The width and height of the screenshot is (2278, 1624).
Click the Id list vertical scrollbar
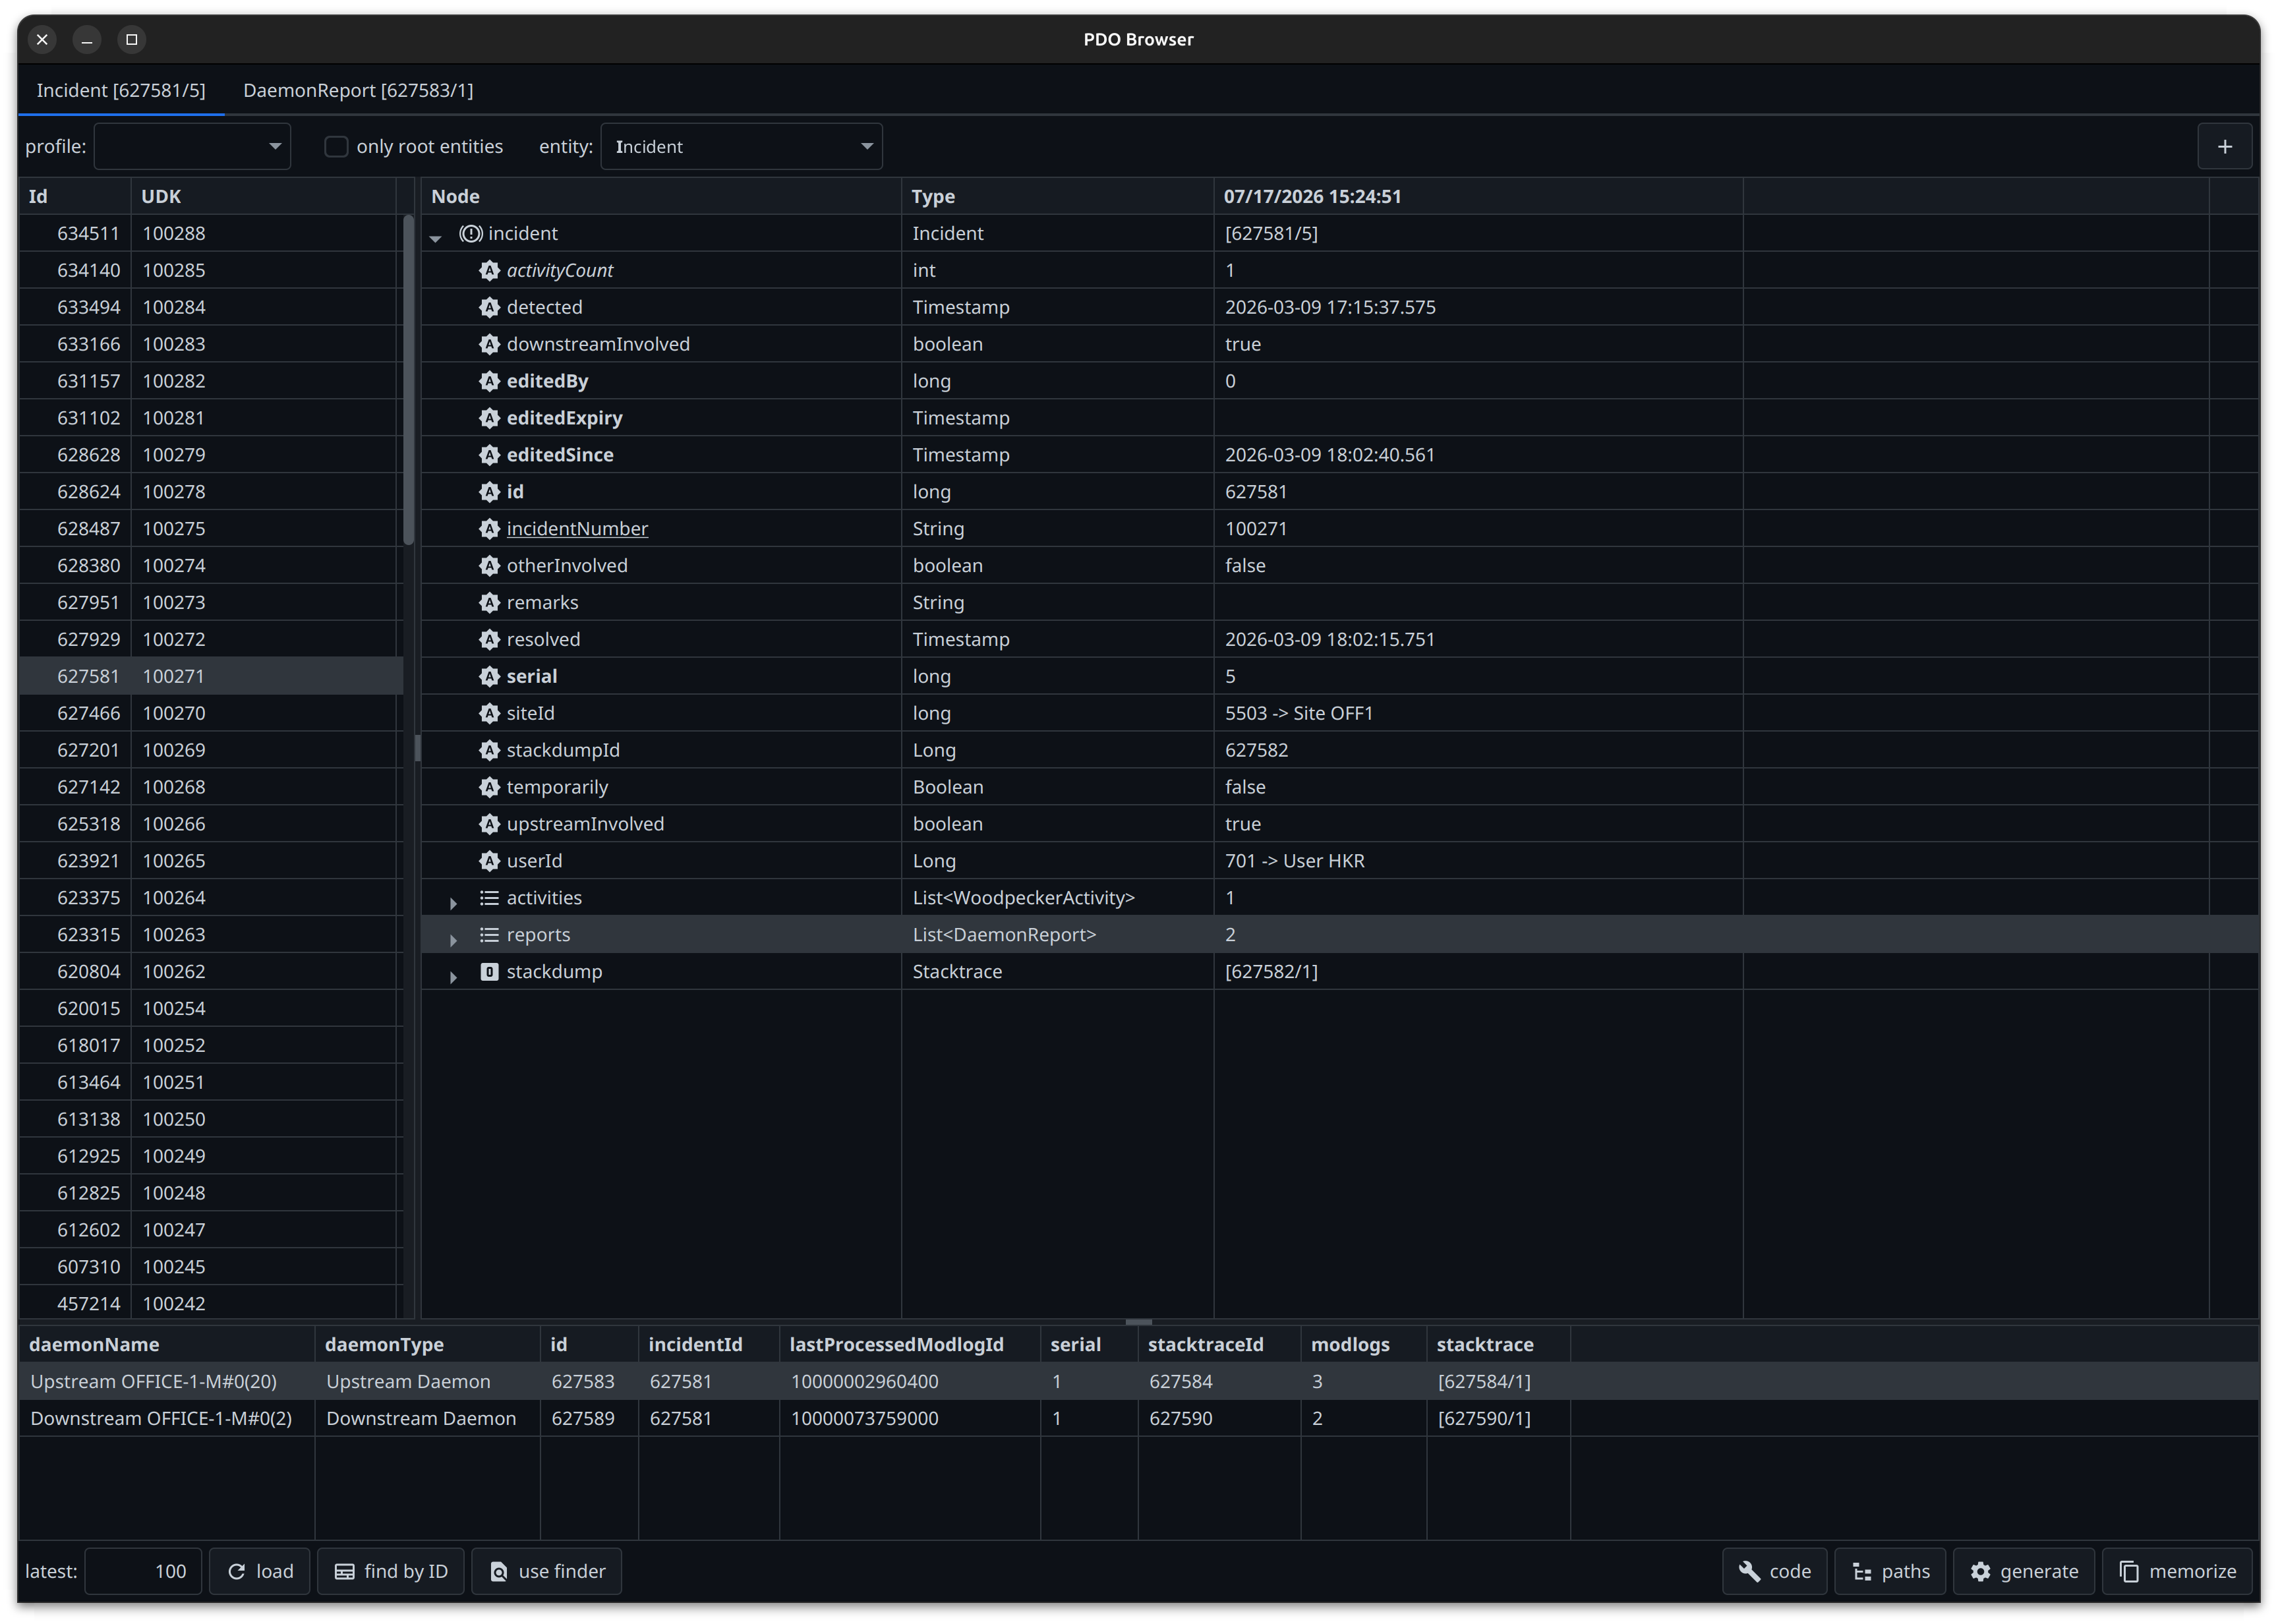tap(408, 380)
